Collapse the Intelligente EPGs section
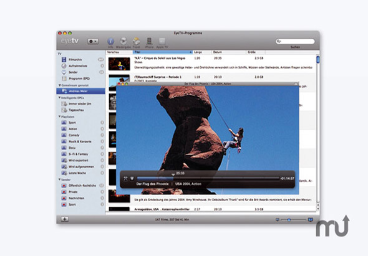This screenshot has height=256, width=368. tap(60, 98)
